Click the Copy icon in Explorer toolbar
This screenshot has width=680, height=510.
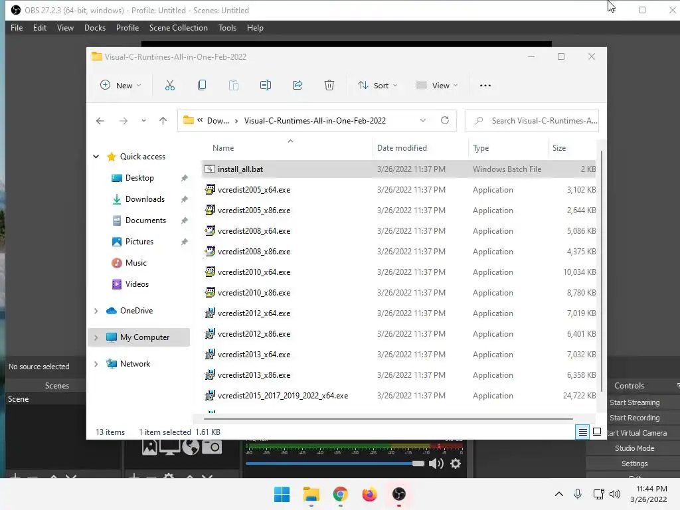202,86
